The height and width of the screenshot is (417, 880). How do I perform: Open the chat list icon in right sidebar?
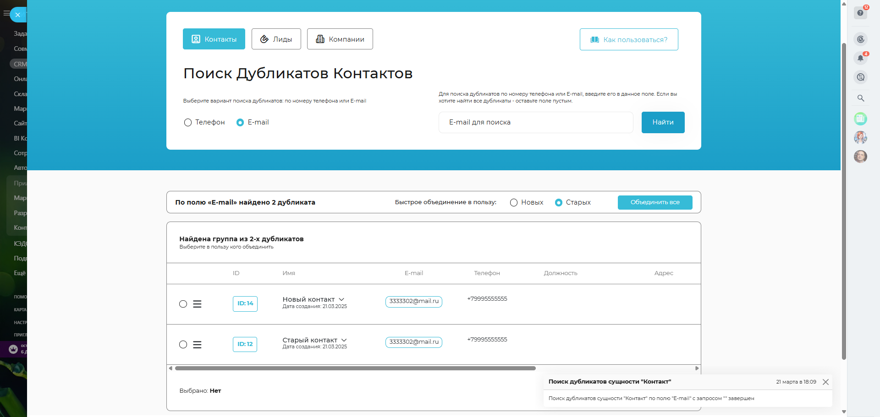tap(860, 77)
